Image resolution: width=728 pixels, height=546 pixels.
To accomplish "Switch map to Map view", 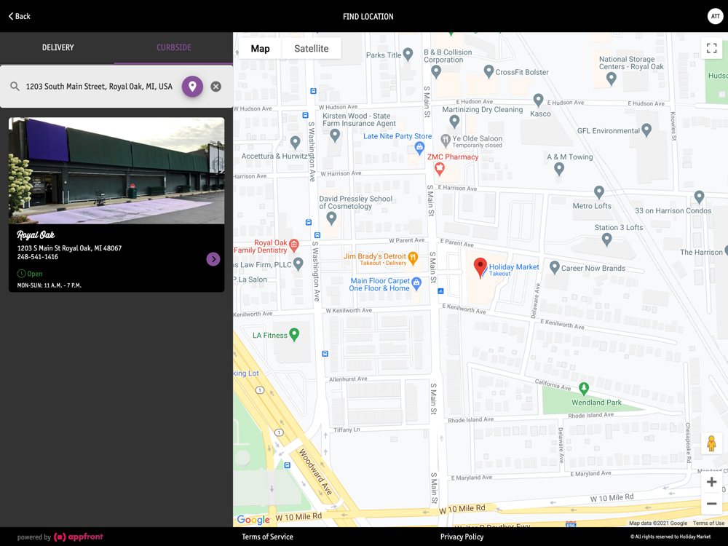I will (x=260, y=48).
